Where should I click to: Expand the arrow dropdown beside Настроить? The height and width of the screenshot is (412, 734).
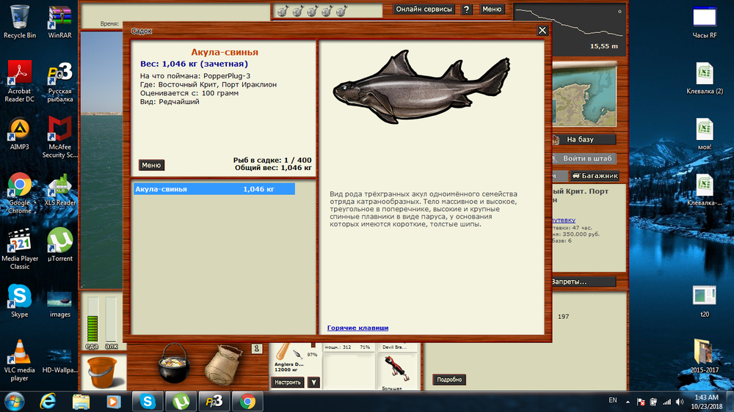313,382
